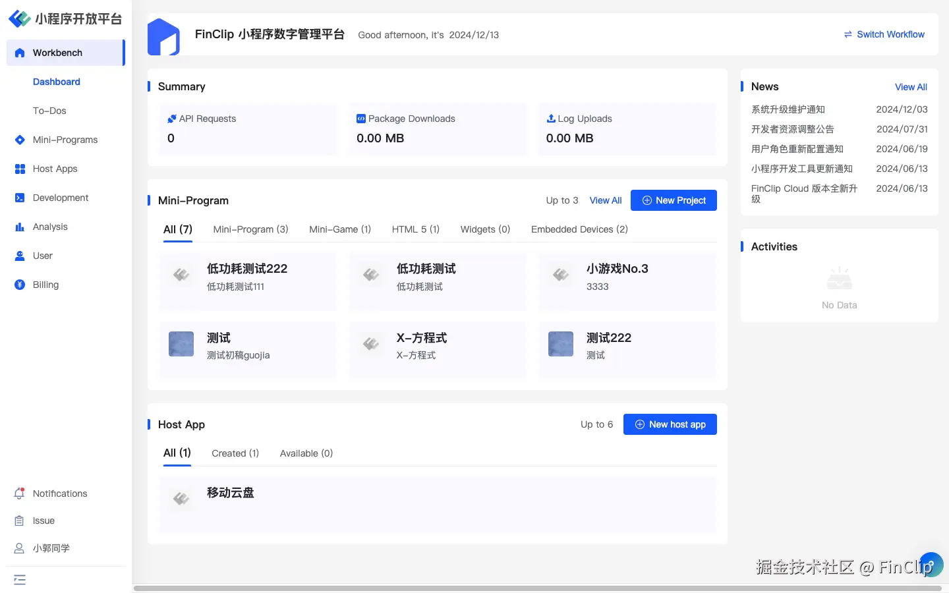This screenshot has width=949, height=593.
Task: Click the New host app button
Action: (670, 424)
